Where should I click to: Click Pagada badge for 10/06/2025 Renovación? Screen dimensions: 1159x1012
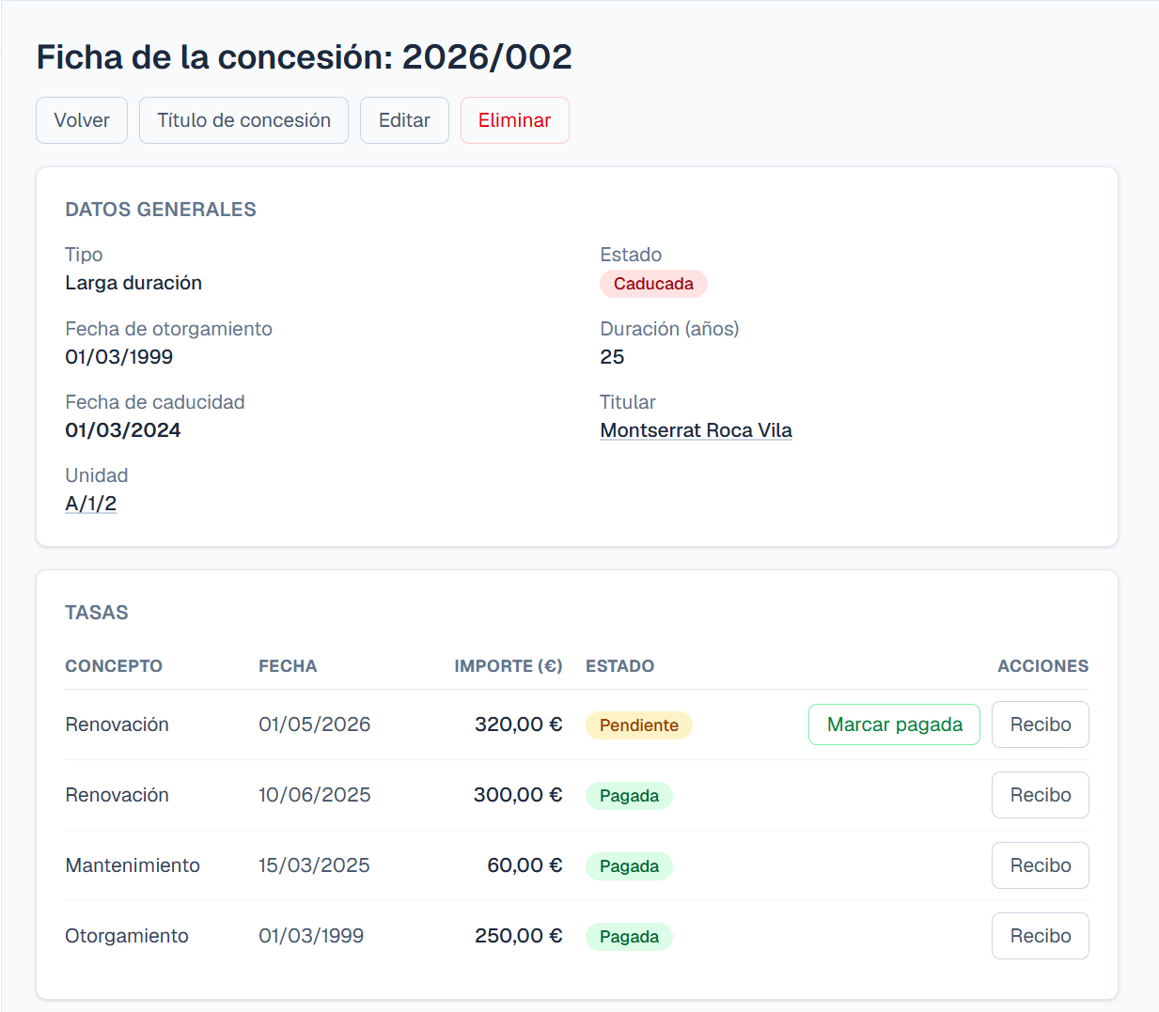click(x=629, y=796)
